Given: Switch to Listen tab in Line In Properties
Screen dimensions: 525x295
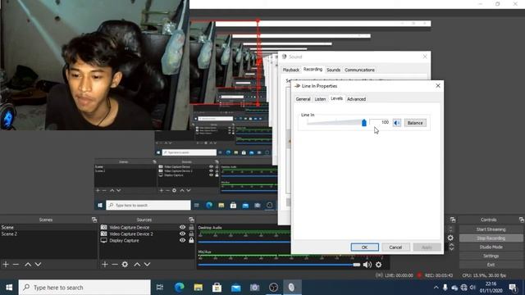Looking at the screenshot, I should pos(320,99).
